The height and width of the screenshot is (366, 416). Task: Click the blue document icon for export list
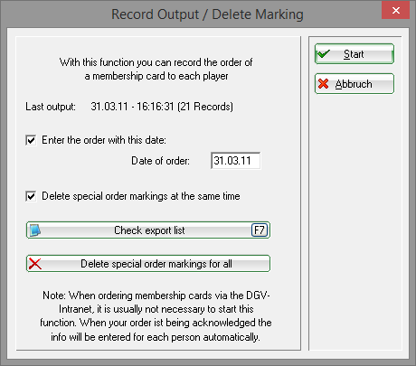(x=35, y=230)
